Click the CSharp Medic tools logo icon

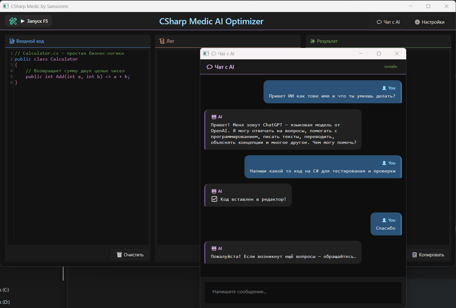click(x=13, y=21)
